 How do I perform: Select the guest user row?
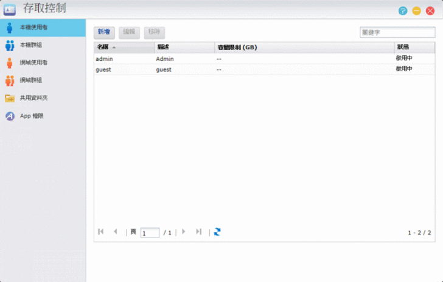tap(243, 69)
